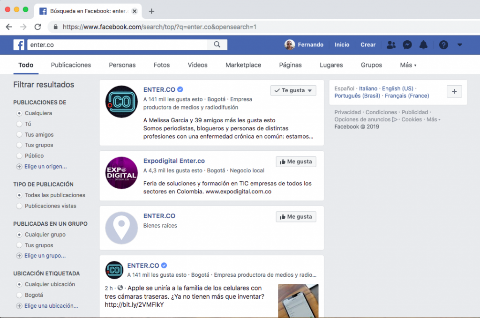The width and height of the screenshot is (480, 318).
Task: Expand the Más footer links menu
Action: pos(434,119)
